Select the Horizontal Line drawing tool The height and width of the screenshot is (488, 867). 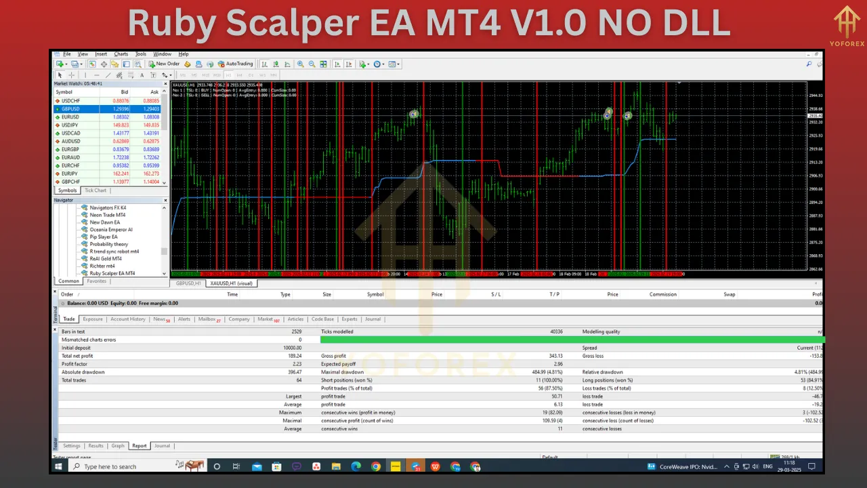pos(96,75)
